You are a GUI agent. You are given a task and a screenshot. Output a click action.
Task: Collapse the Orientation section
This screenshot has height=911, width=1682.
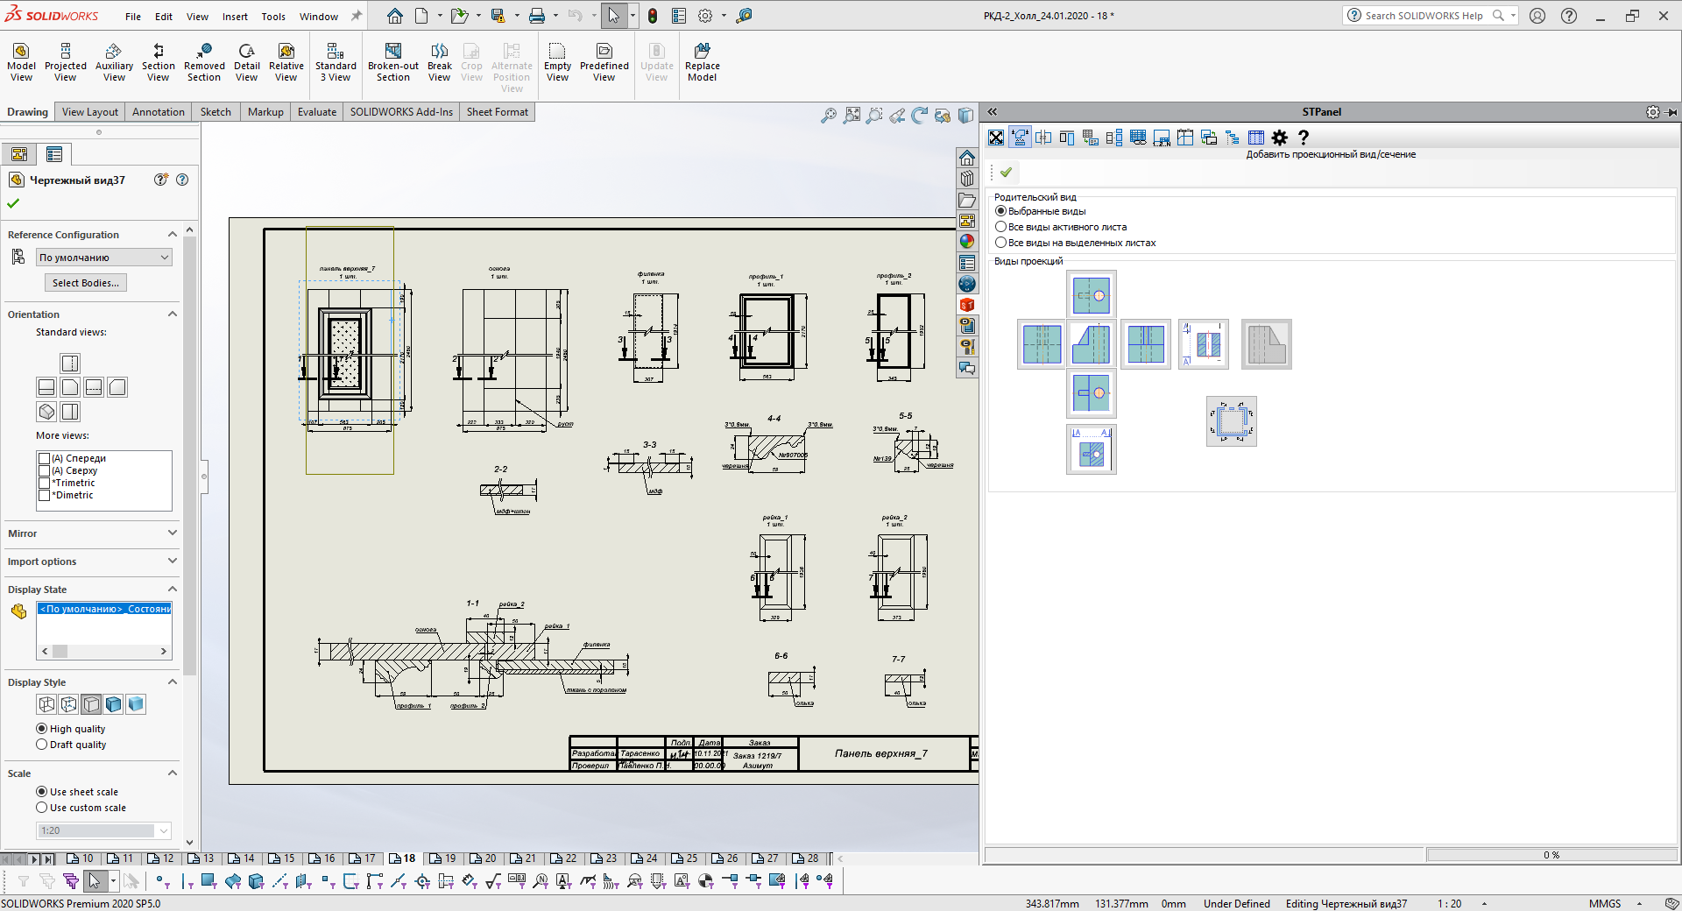173,314
